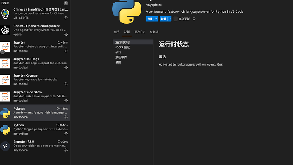This screenshot has height=165, width=293.
Task: Click the Remote - SSH 30ms activation icon
Action: [59, 142]
